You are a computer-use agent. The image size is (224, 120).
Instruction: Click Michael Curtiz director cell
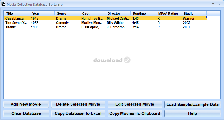coord(118,19)
